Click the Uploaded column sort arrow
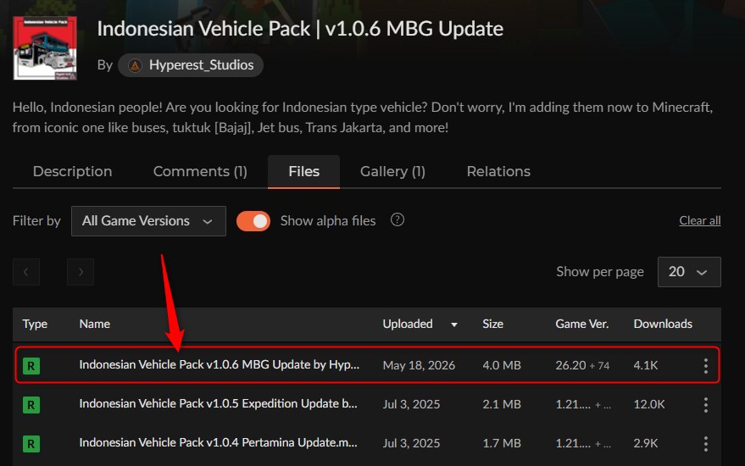Viewport: 745px width, 466px height. click(454, 325)
